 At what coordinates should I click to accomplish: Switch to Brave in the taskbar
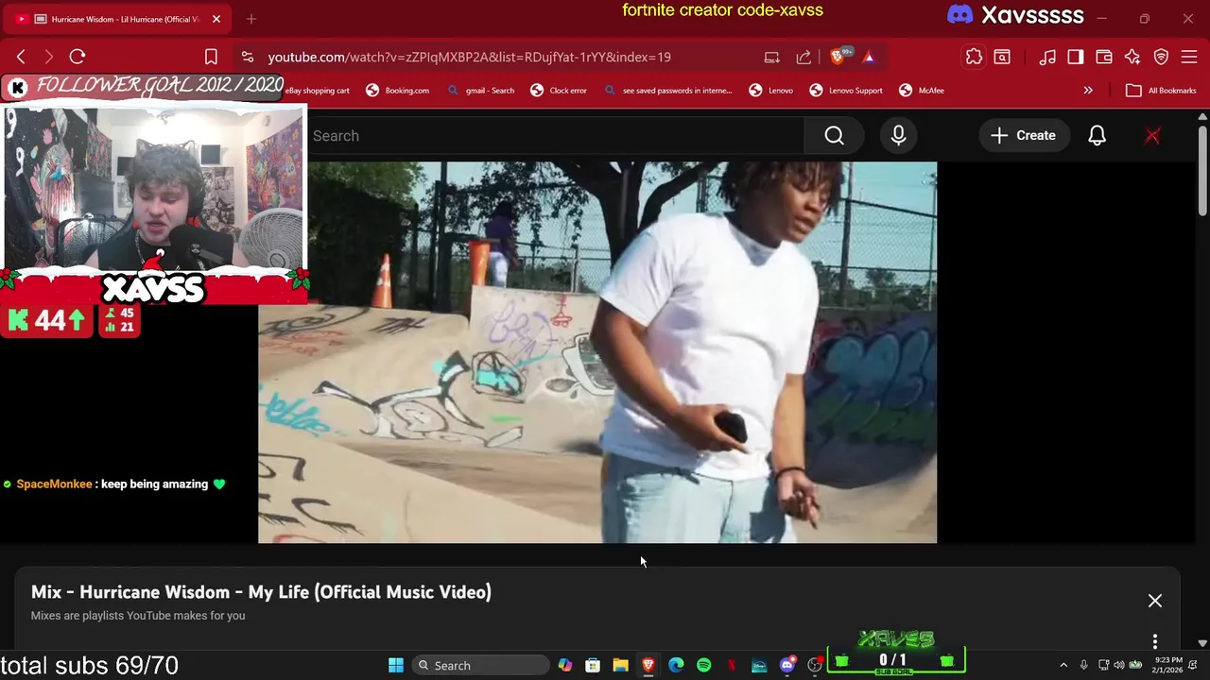tap(648, 665)
